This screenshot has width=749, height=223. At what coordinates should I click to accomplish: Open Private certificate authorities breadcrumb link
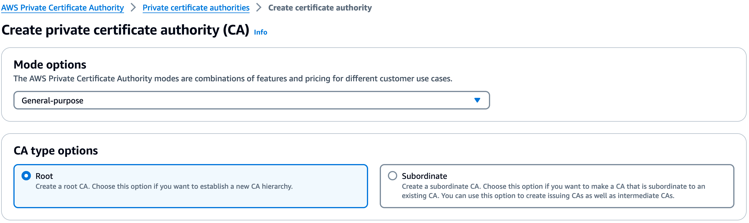click(196, 8)
